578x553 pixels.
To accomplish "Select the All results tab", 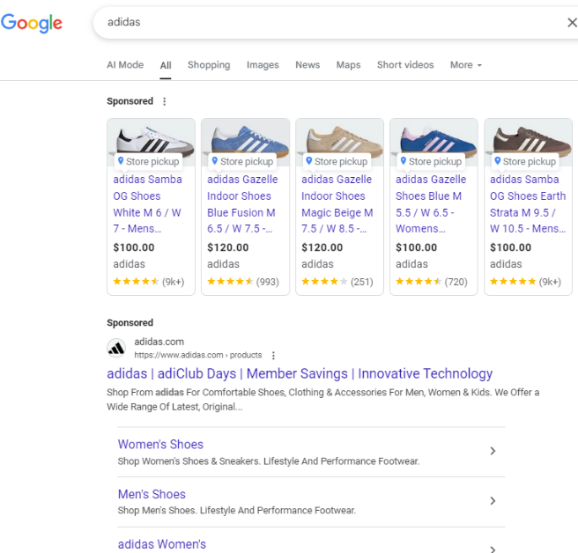I will pos(166,65).
